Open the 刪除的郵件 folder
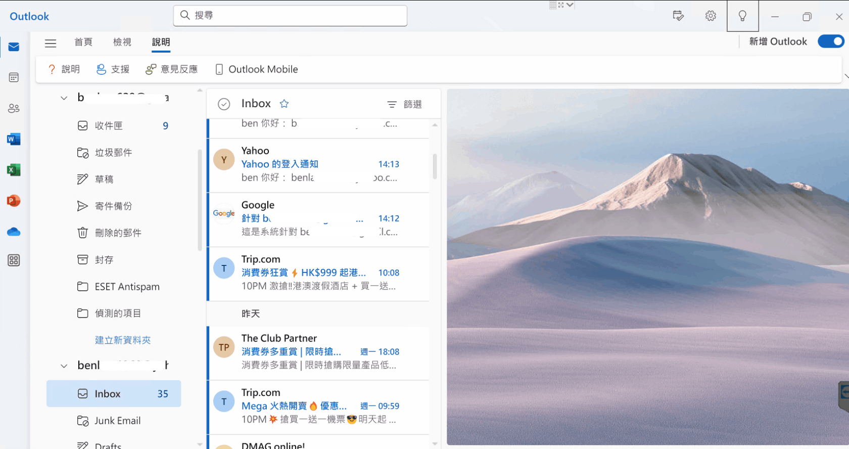849x449 pixels. 114,233
